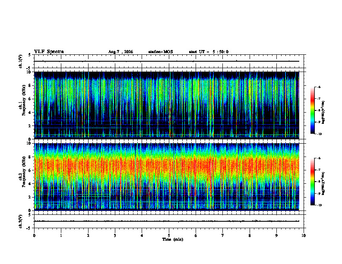Click the "ch.3(V)" axis label

point(21,222)
